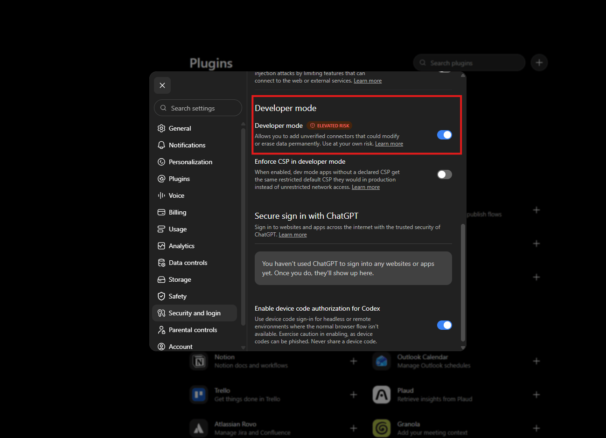The height and width of the screenshot is (438, 606).
Task: Open Learn more link for Enforce CSP
Action: pyautogui.click(x=366, y=187)
